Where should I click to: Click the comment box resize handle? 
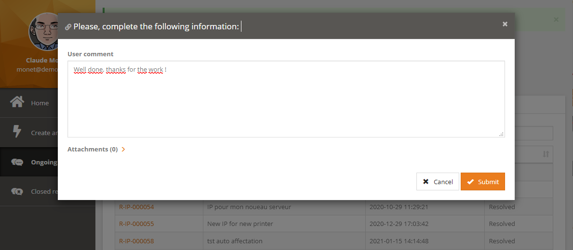(502, 134)
